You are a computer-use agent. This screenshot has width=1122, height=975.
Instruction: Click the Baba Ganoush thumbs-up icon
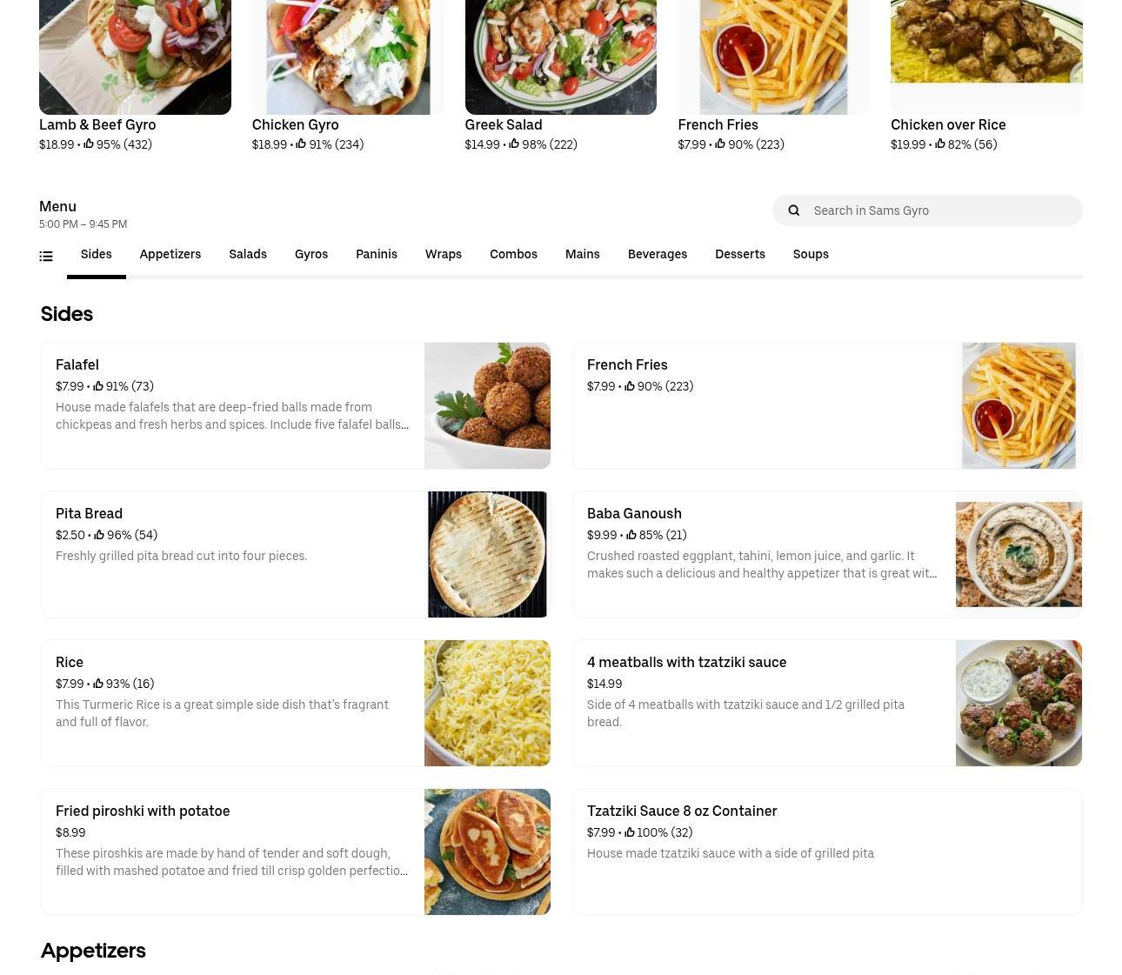(x=631, y=535)
